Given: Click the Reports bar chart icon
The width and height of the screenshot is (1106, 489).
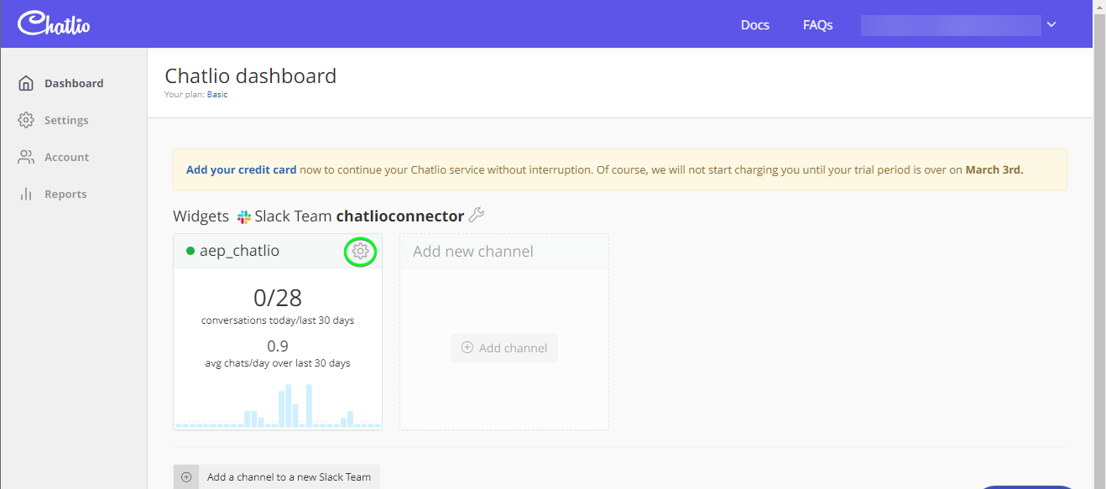Looking at the screenshot, I should click(26, 194).
